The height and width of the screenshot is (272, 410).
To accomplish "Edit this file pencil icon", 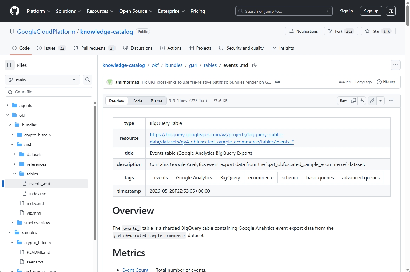I will 372,101.
